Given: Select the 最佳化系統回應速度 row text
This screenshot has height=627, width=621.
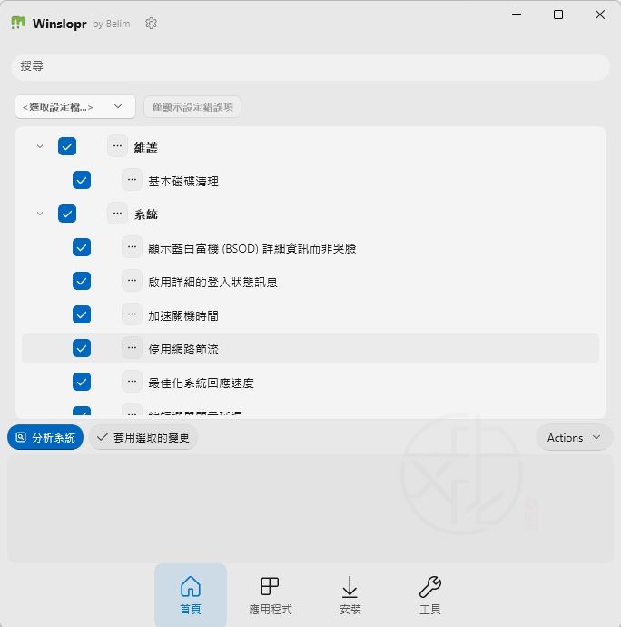Looking at the screenshot, I should [x=201, y=383].
